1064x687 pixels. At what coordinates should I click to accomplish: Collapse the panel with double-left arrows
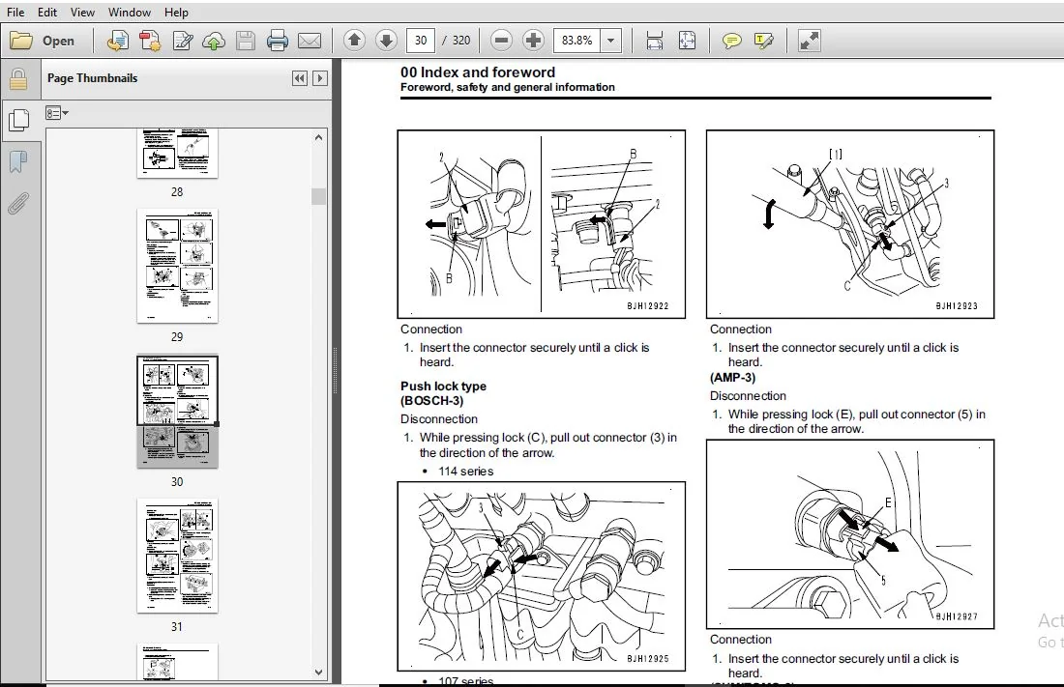coord(299,78)
